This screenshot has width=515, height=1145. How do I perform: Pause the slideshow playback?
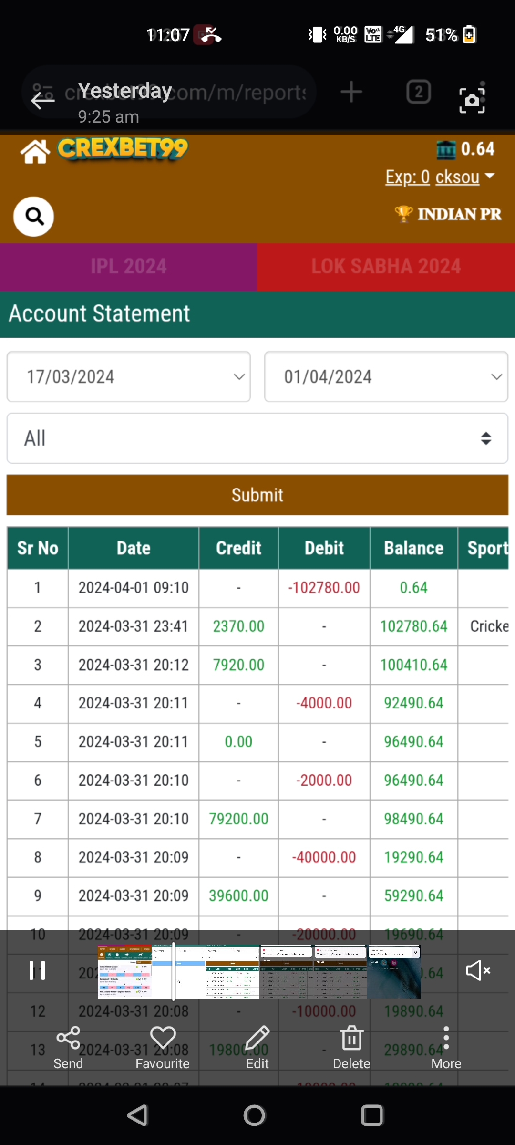37,970
